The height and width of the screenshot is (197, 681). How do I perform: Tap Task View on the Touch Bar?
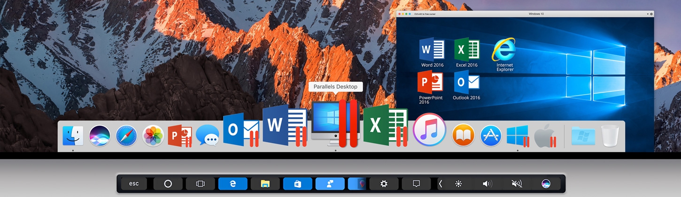(x=201, y=184)
